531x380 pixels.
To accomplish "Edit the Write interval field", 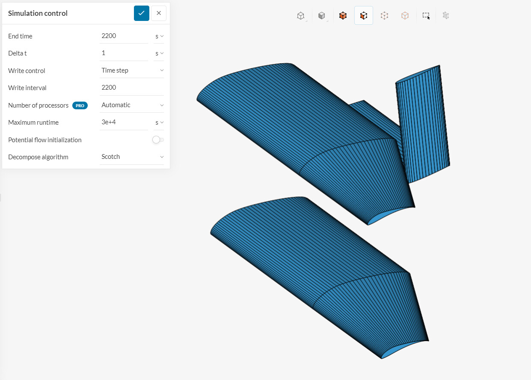I will click(x=132, y=88).
